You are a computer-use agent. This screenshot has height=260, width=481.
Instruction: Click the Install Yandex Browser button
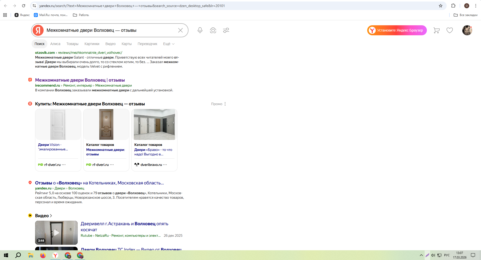(397, 30)
